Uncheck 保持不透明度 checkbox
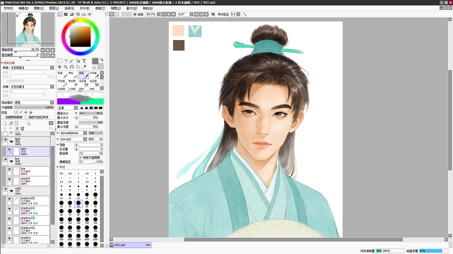Viewport: 453px width, 254px height. pyautogui.click(x=81, y=157)
